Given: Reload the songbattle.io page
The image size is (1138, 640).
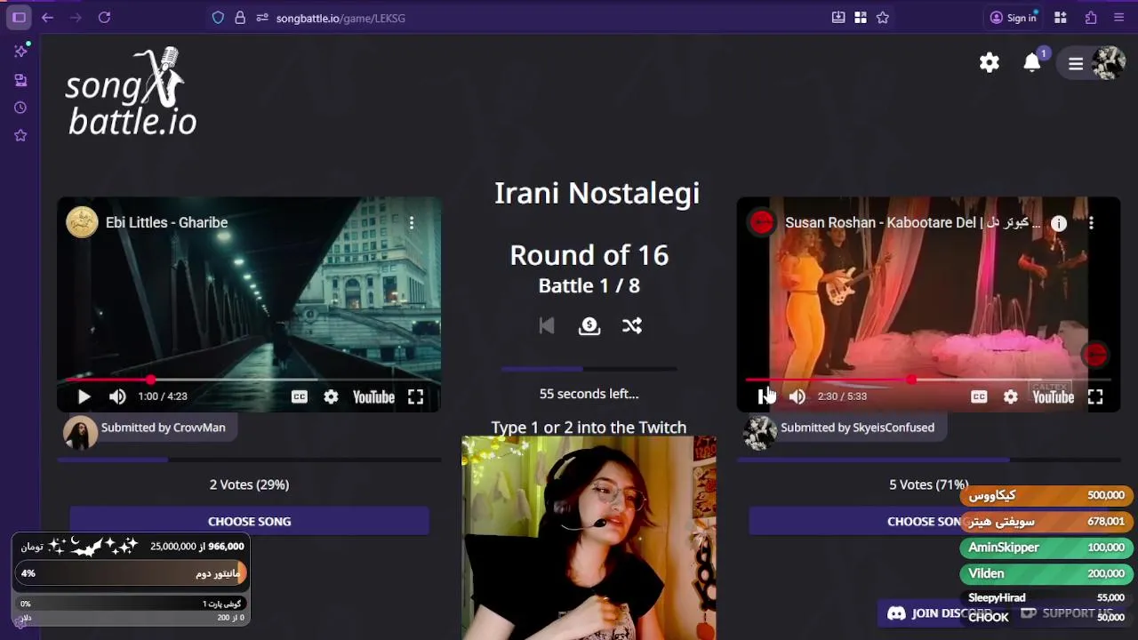Looking at the screenshot, I should click(104, 18).
